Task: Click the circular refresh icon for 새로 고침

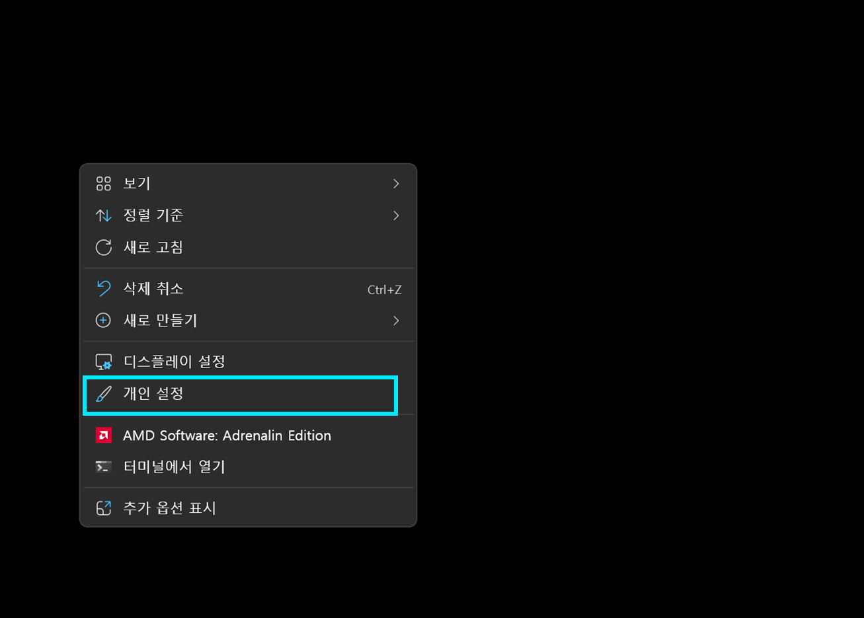Action: [104, 247]
